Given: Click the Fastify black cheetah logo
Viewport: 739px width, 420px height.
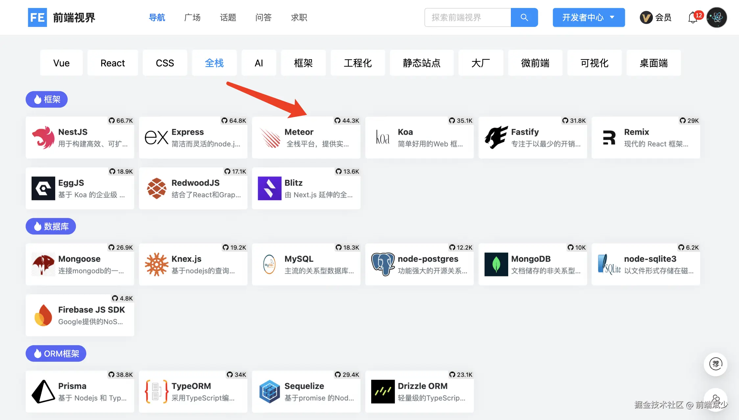Looking at the screenshot, I should click(496, 137).
